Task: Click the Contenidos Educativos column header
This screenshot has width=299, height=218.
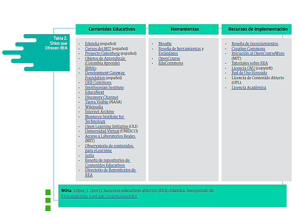Action: (x=112, y=29)
